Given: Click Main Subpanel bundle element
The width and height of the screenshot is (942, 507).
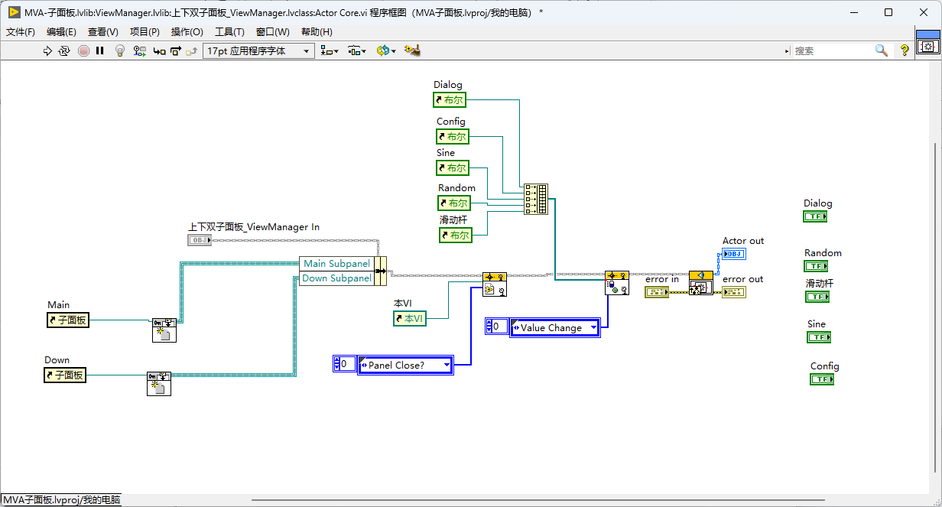Looking at the screenshot, I should pyautogui.click(x=336, y=263).
